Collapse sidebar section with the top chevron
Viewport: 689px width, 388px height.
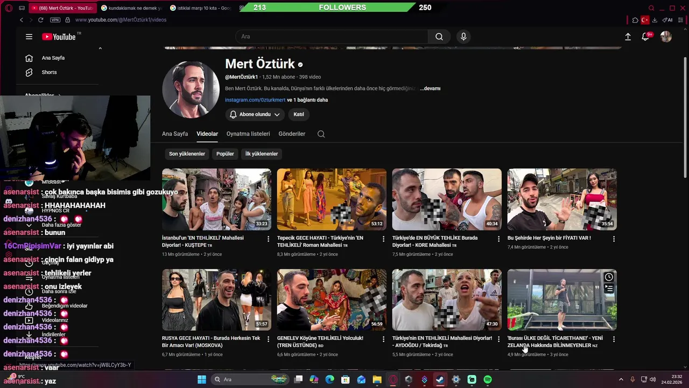click(x=100, y=48)
